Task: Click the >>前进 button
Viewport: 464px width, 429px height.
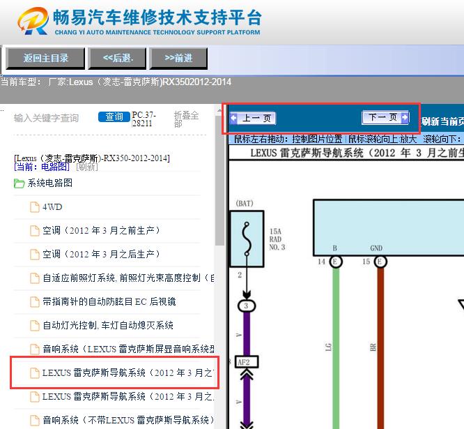Action: (178, 59)
